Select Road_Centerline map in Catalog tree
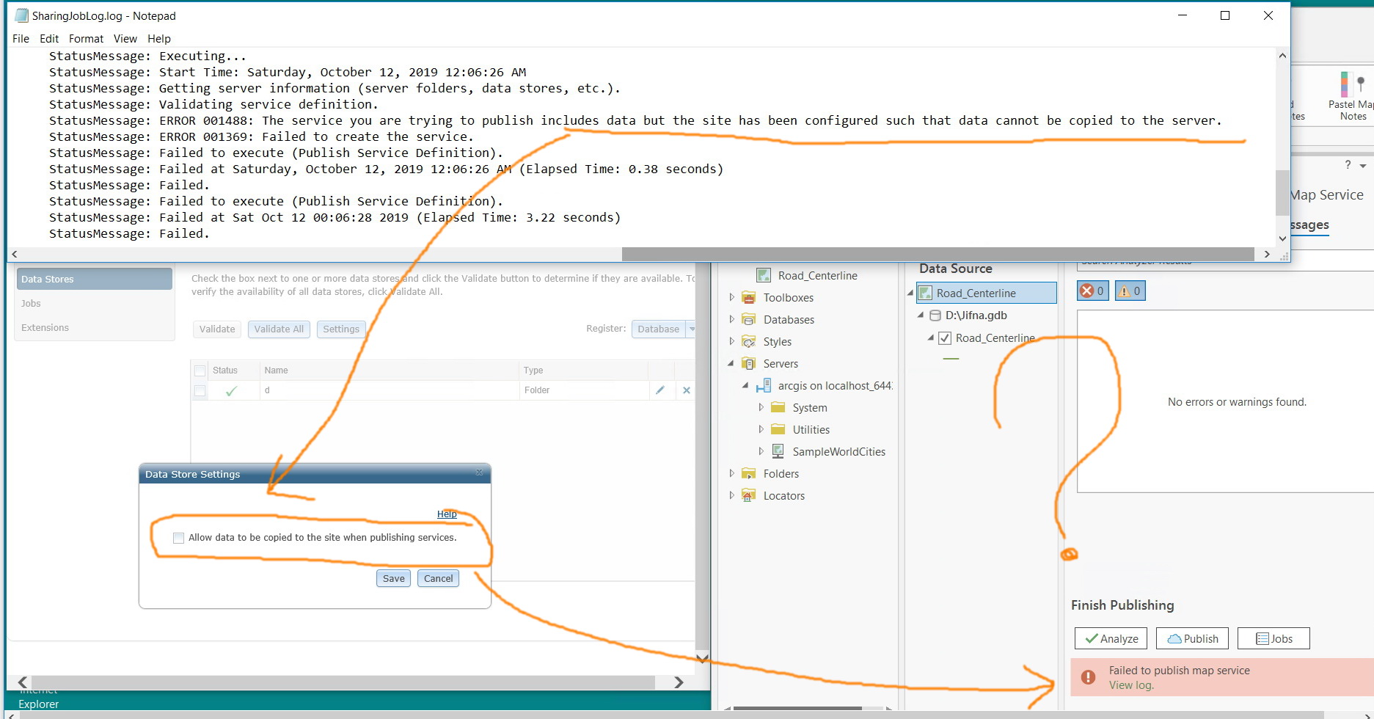 [x=817, y=276]
